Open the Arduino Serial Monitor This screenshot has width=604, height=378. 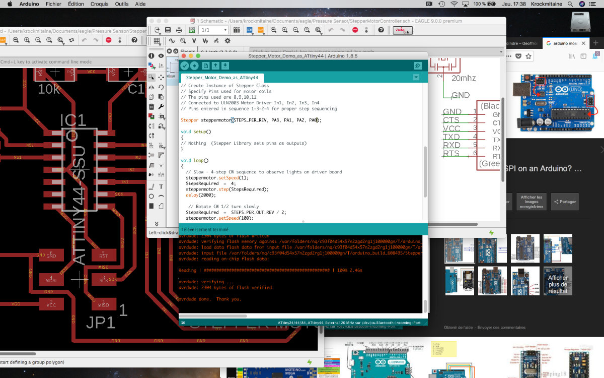coord(418,66)
